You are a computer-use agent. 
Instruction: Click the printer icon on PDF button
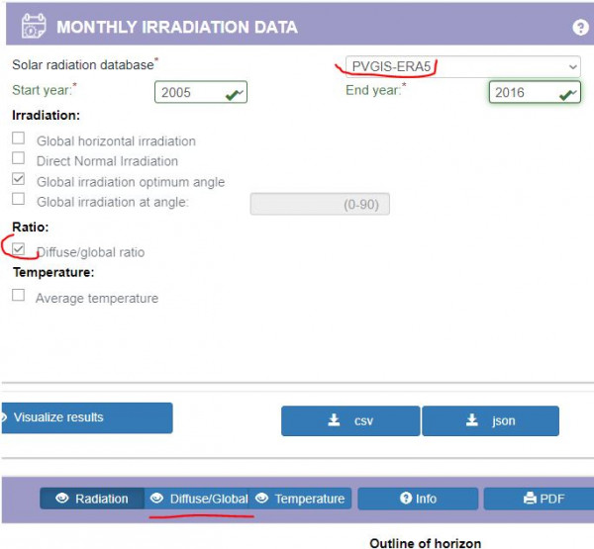530,499
